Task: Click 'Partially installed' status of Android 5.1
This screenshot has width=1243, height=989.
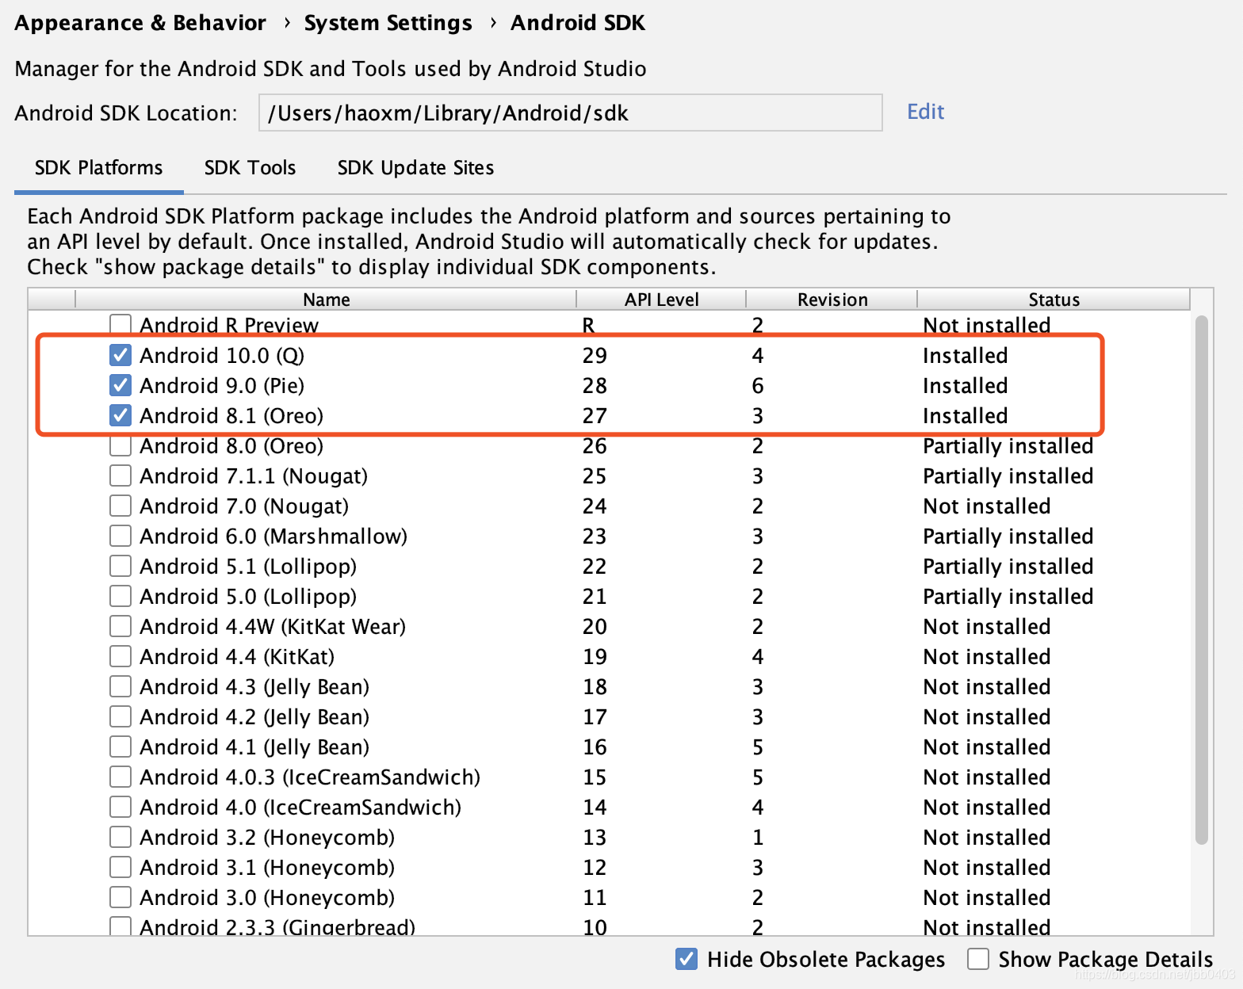Action: (x=1008, y=567)
